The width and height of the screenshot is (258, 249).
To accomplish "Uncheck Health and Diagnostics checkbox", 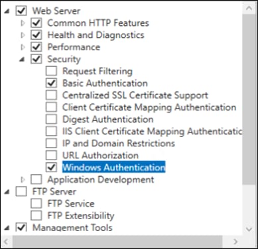I will (36, 35).
